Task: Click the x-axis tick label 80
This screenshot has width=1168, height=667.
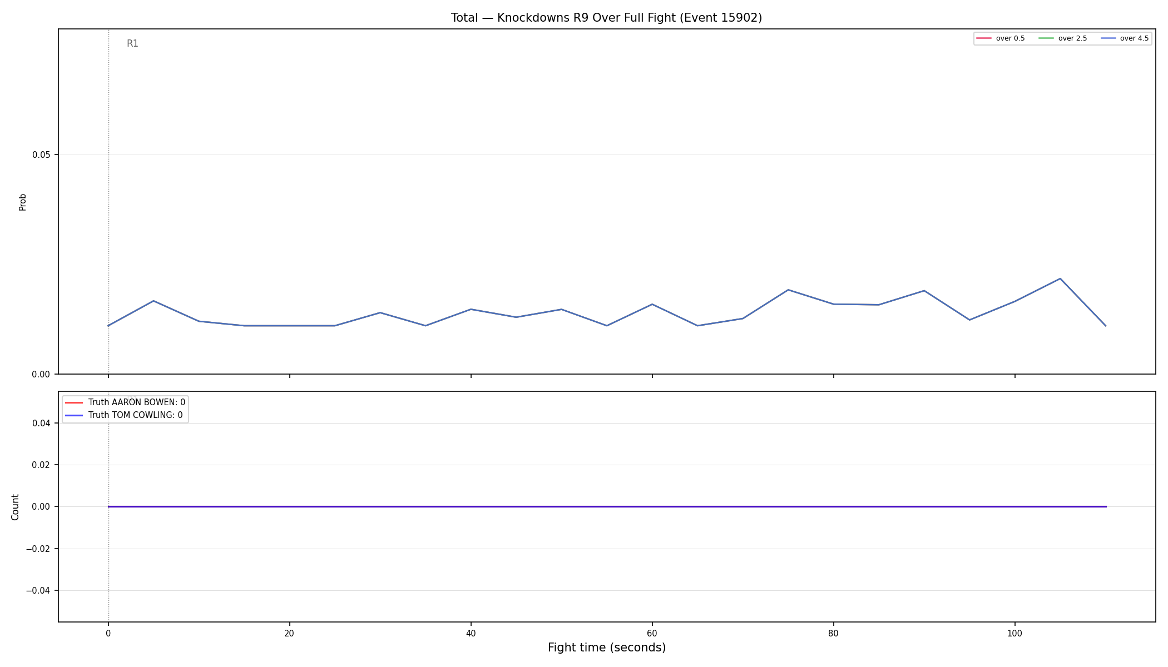Action: coord(833,633)
